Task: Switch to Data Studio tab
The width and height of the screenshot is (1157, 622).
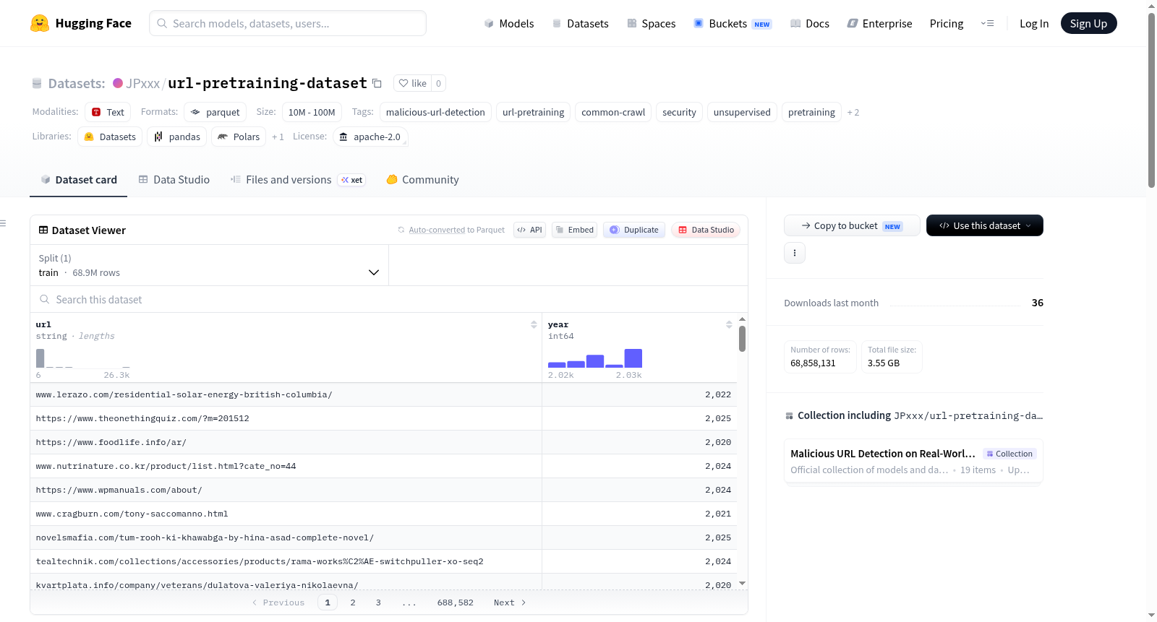Action: [174, 180]
